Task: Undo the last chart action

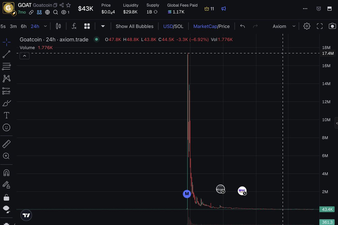Action: (x=243, y=26)
